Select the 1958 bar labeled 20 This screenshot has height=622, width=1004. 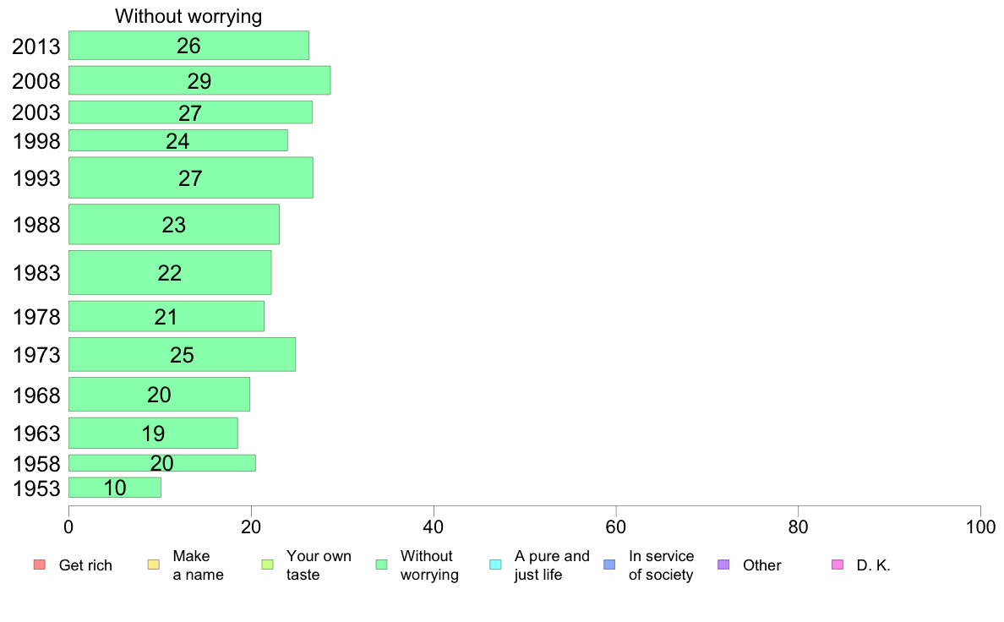(162, 462)
